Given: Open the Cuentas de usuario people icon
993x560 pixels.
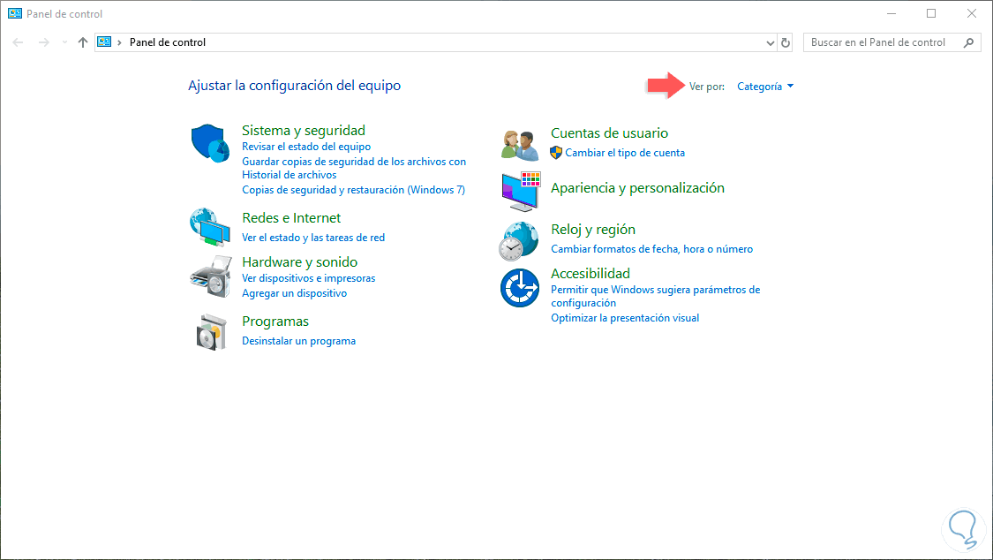Looking at the screenshot, I should [x=520, y=145].
